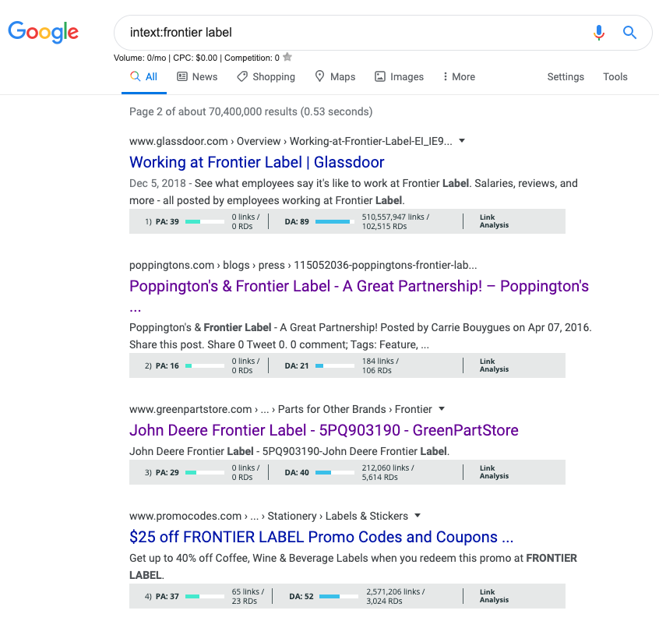Open the Poppington's & Frontier Label partnership result
Viewport: 659px width, 621px height.
click(358, 288)
